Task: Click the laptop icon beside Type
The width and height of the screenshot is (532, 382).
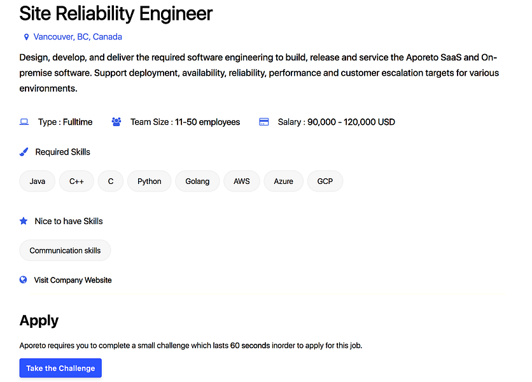Action: coord(24,122)
